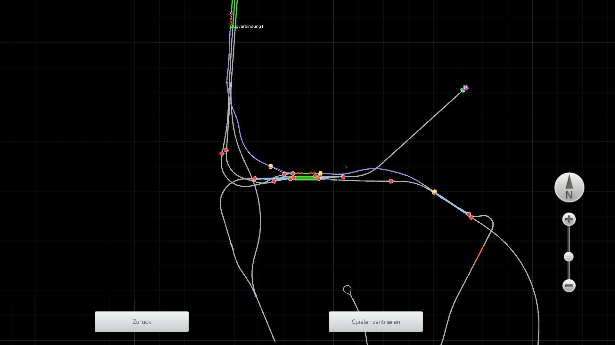Select yellow signal at the green platforms' east end
The image size is (615, 345).
coord(320,173)
